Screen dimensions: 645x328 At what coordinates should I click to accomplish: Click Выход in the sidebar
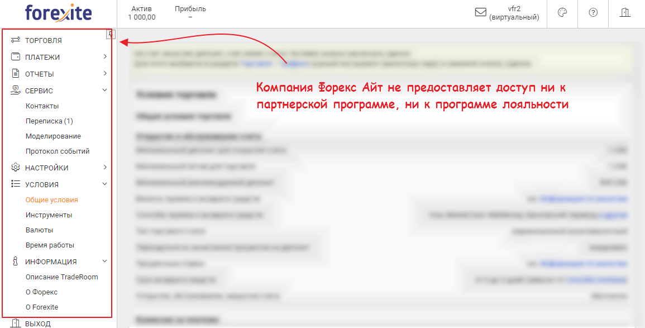[38, 324]
